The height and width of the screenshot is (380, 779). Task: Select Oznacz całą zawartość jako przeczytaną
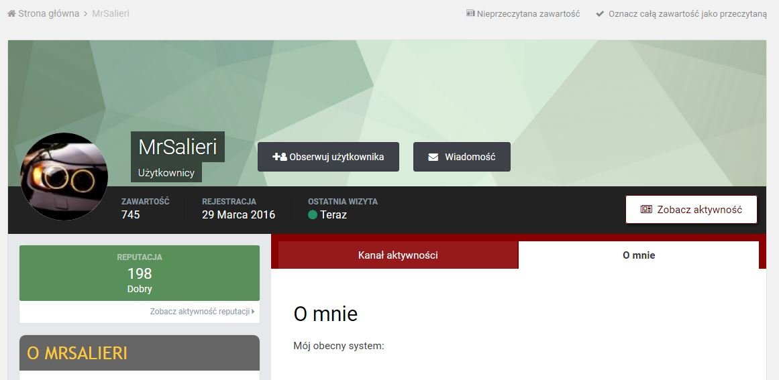[x=688, y=14]
